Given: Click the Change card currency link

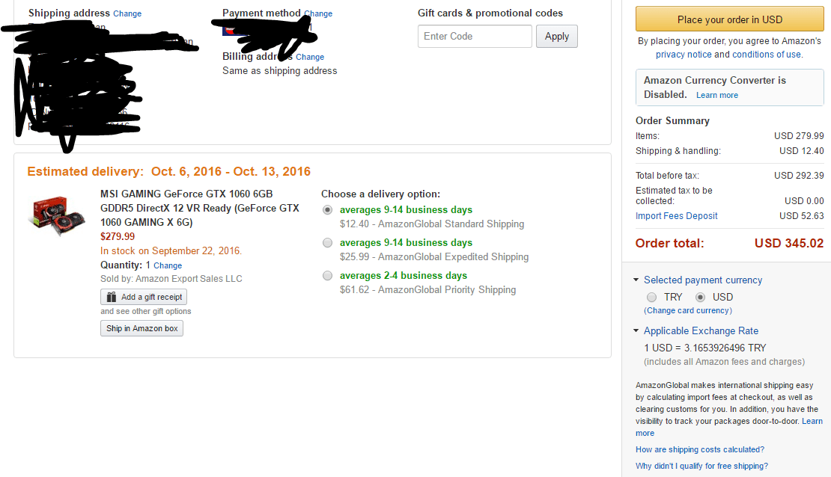Looking at the screenshot, I should click(x=688, y=310).
